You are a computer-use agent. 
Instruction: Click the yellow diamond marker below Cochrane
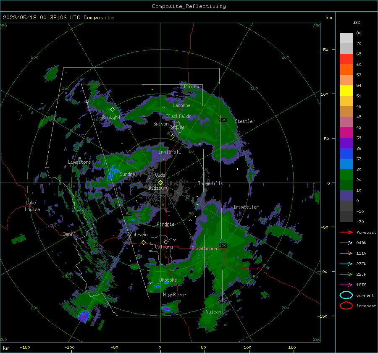(x=144, y=242)
